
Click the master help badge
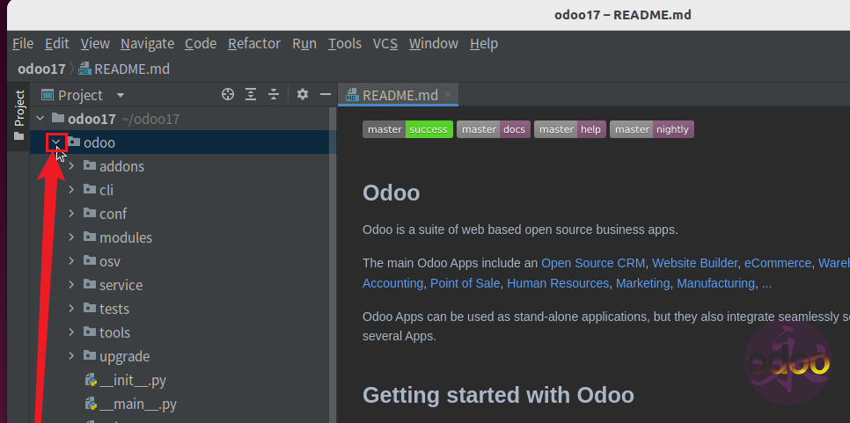coord(569,129)
